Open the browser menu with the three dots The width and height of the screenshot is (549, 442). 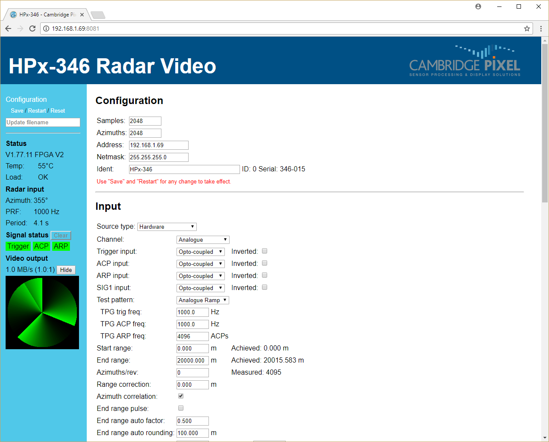541,28
